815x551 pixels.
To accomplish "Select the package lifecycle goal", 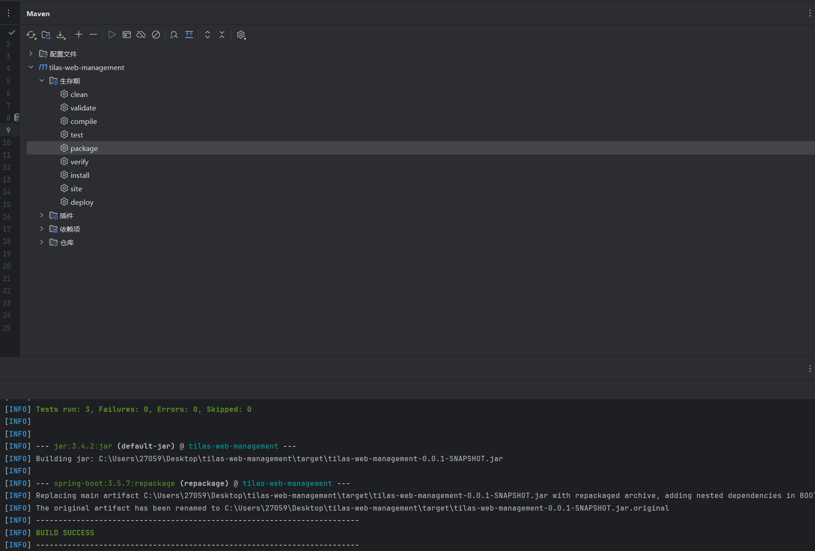I will 84,148.
